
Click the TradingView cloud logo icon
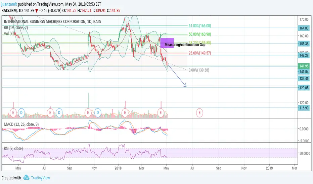[26, 177]
